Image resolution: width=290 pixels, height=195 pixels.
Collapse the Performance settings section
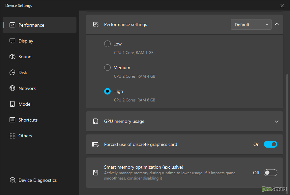[x=277, y=24]
